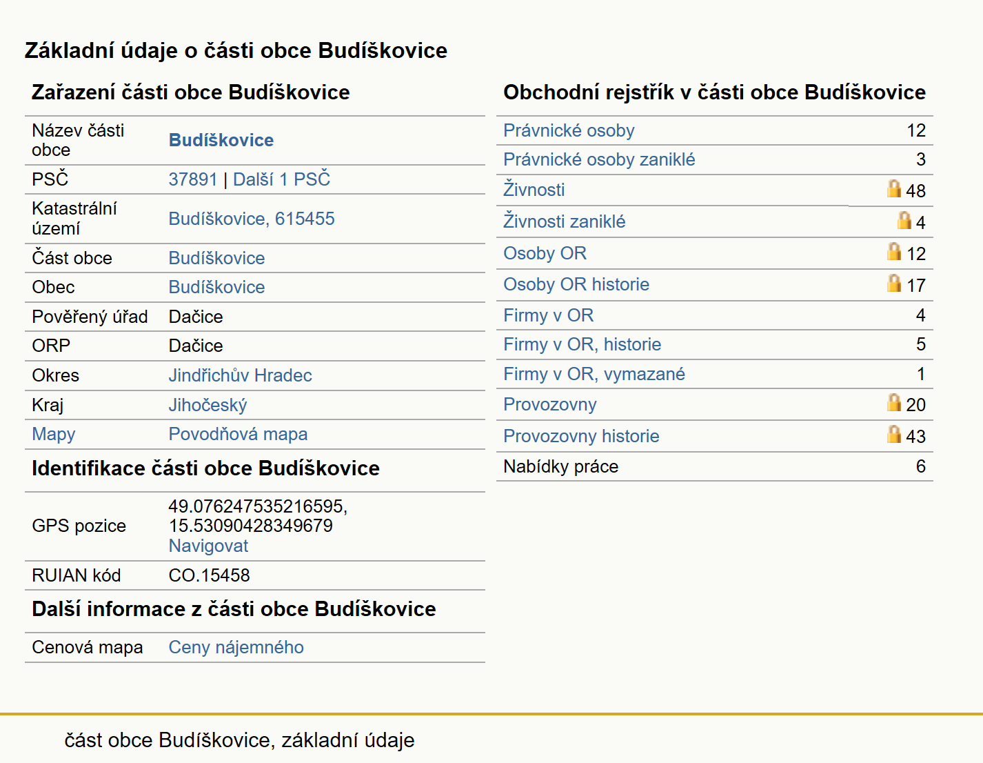This screenshot has width=983, height=763.
Task: Open Ceny nájemného price map link
Action: (236, 647)
